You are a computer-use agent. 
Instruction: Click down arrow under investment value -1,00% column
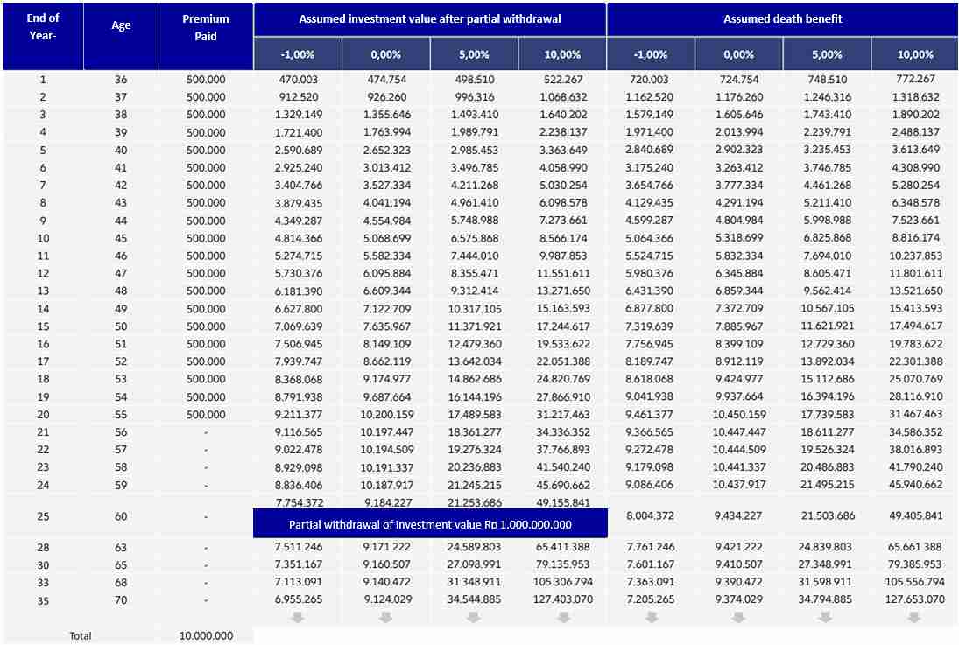(298, 617)
